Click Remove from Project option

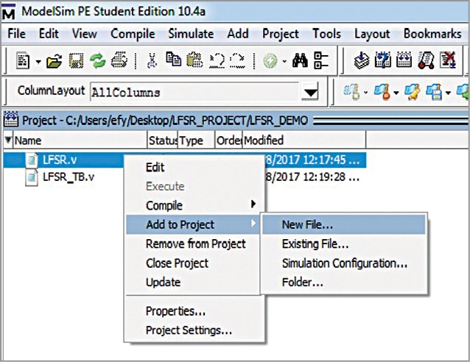pos(195,244)
